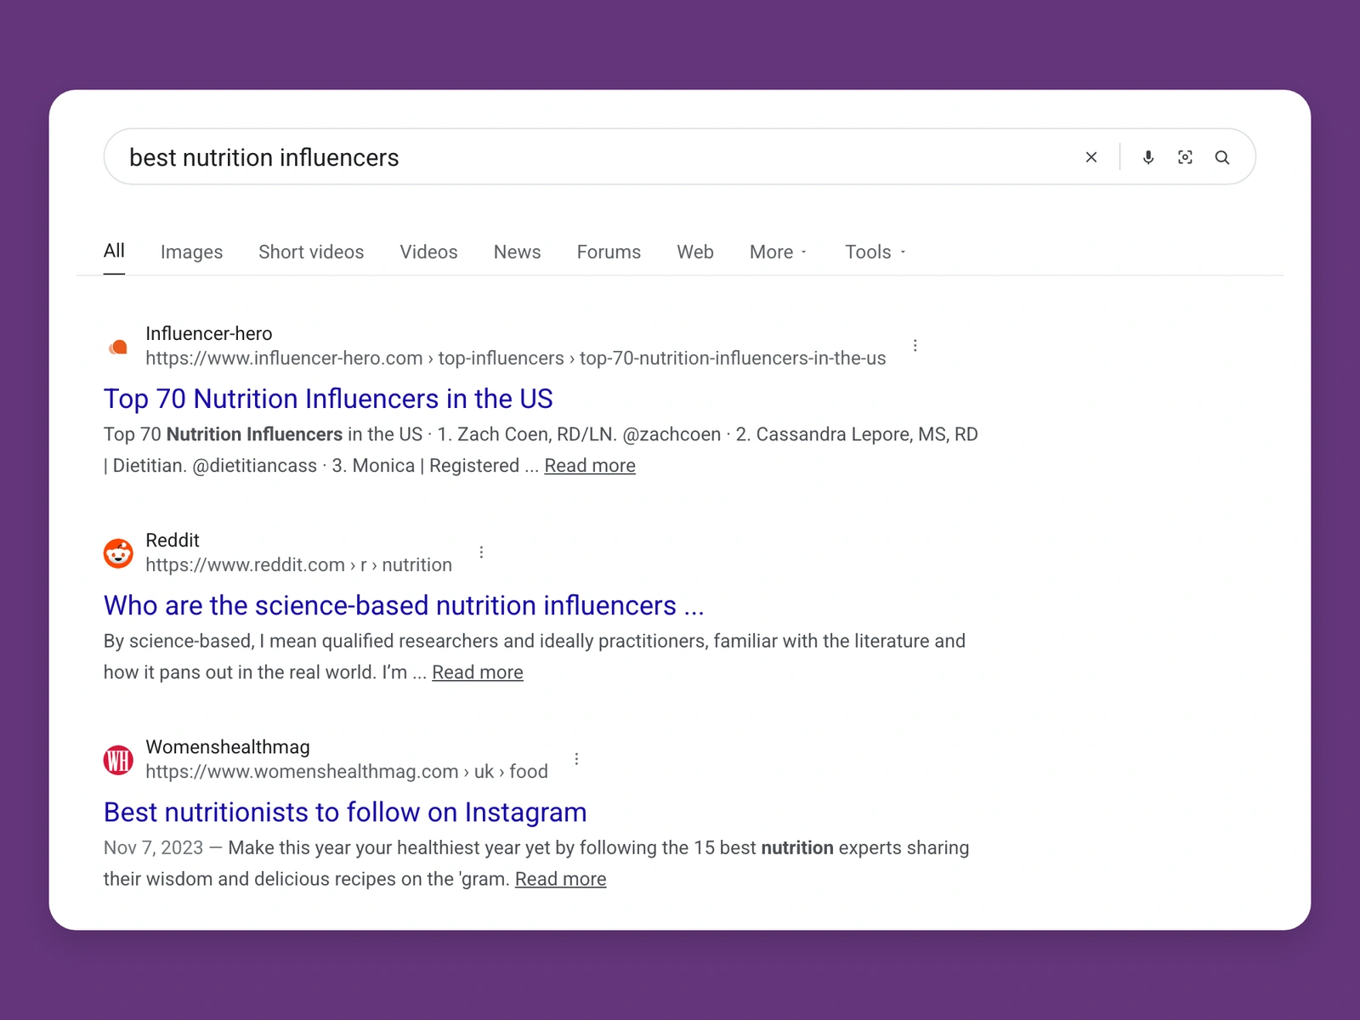The width and height of the screenshot is (1360, 1020).
Task: Click the womenshealthmag.com uk food URL breadcrumb
Action: 347,771
